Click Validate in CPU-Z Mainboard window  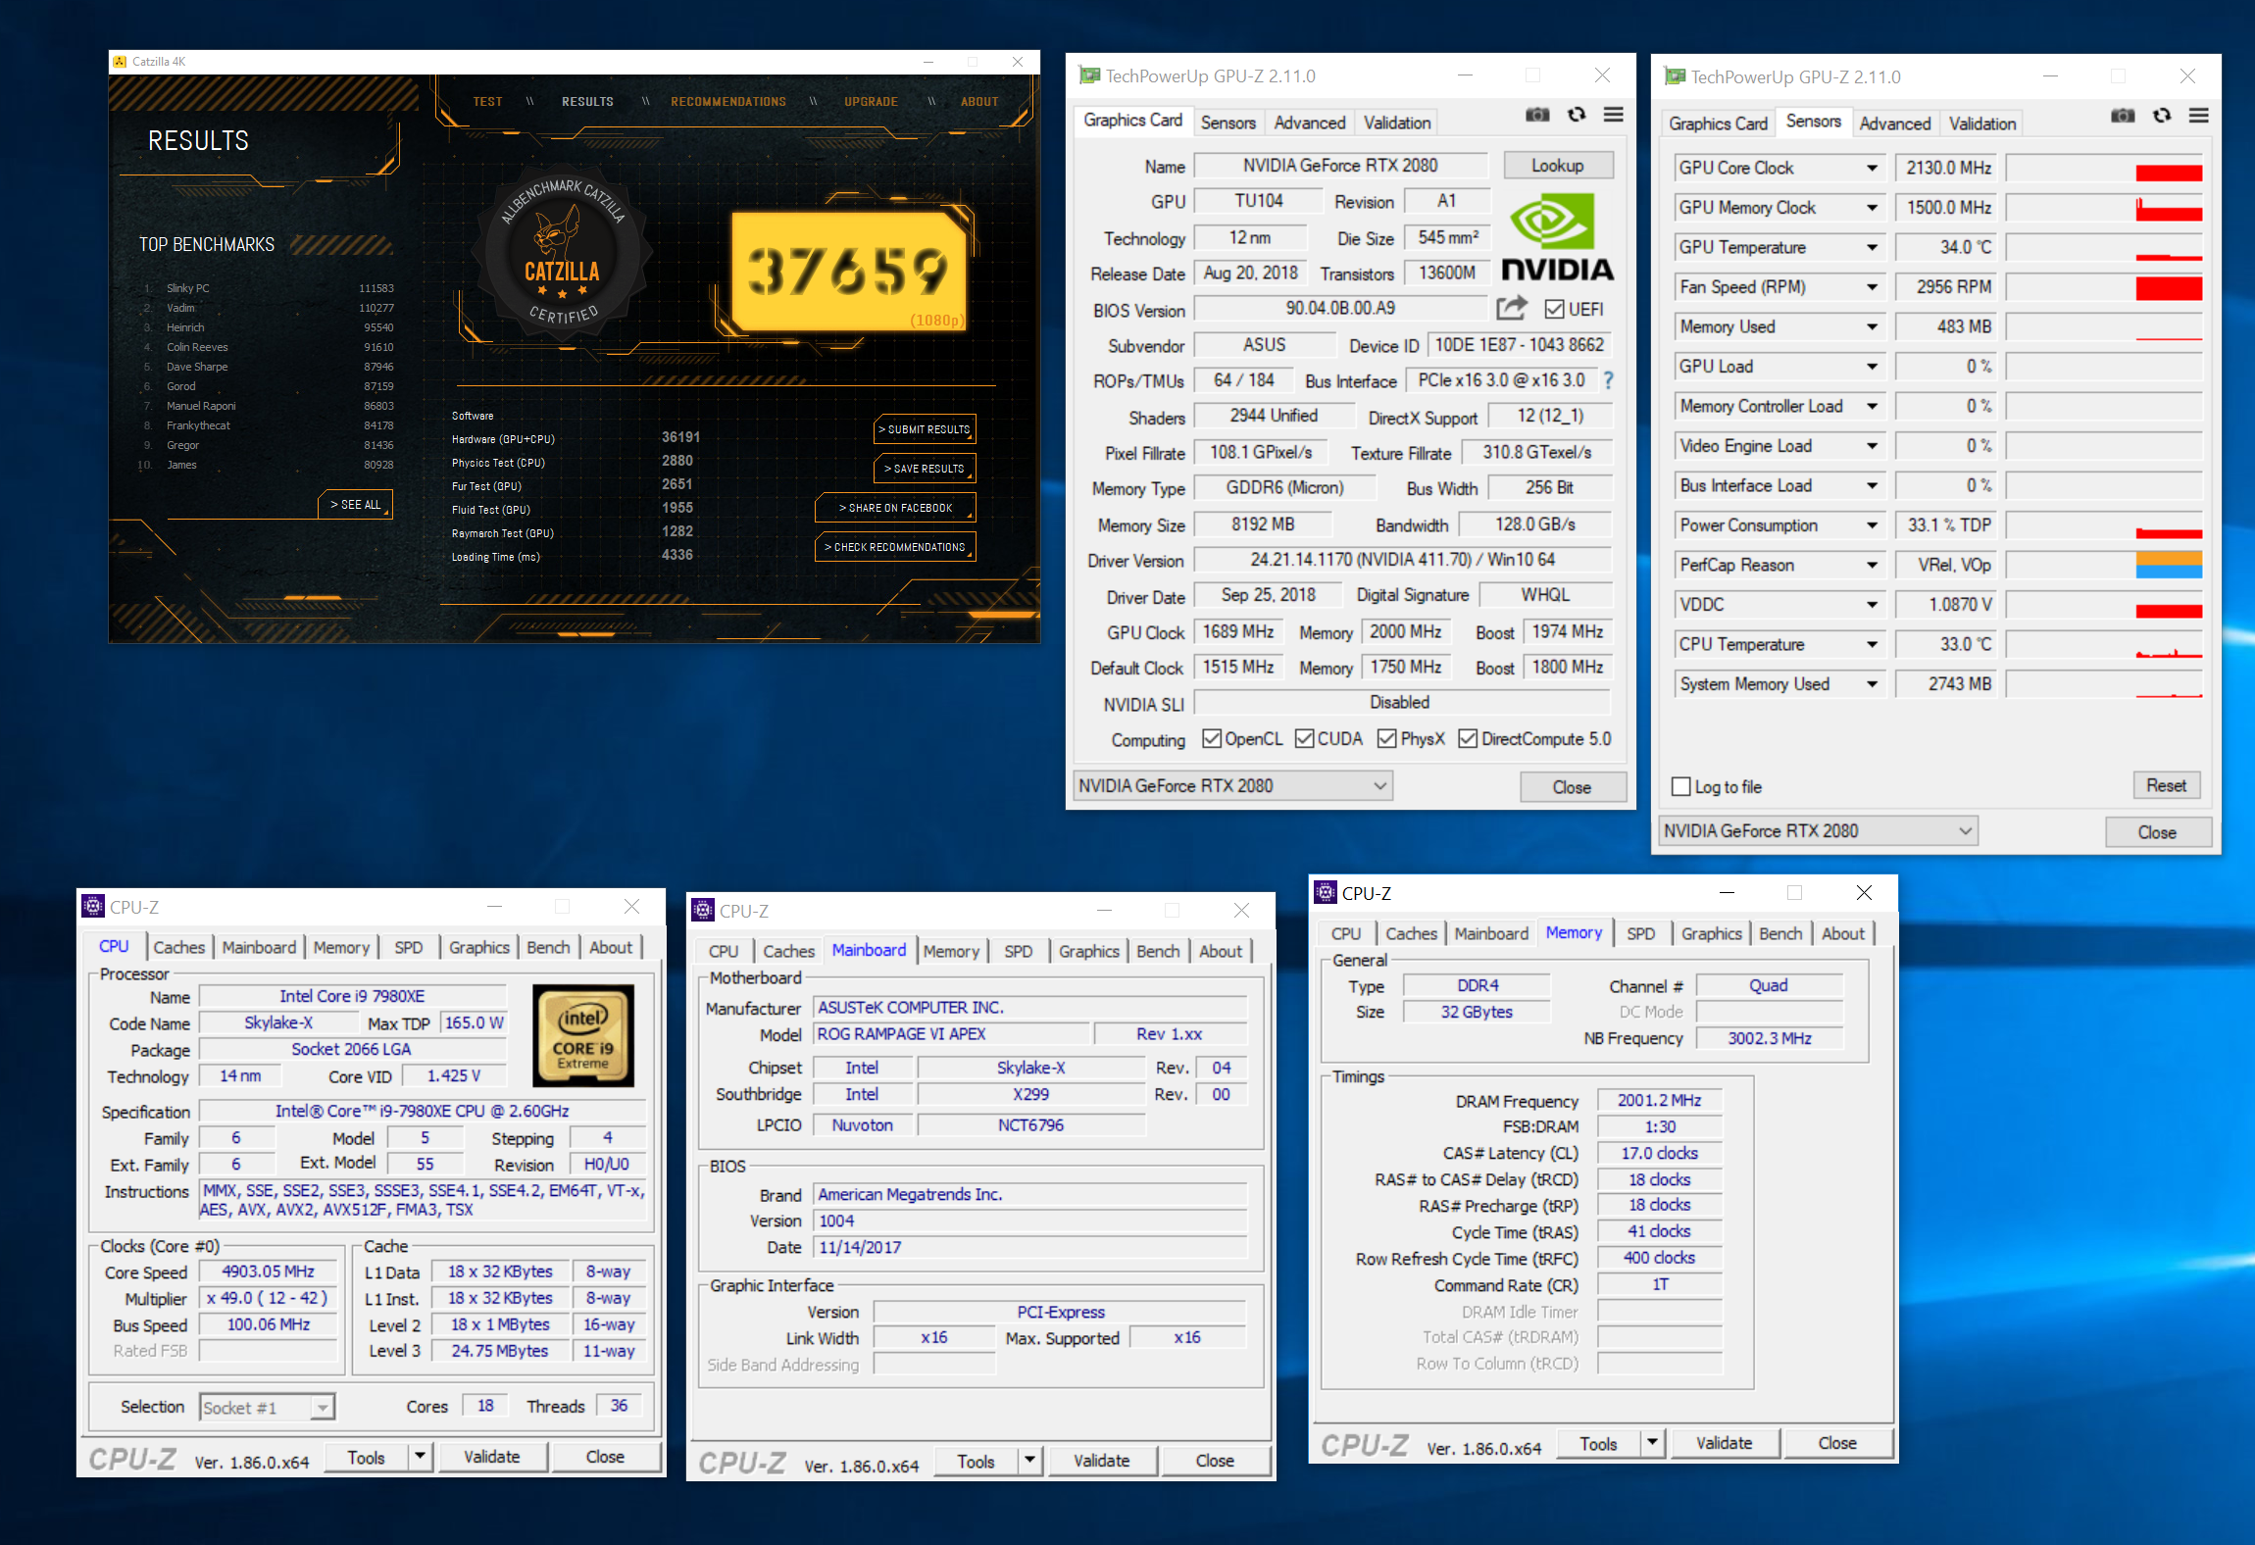(1101, 1461)
